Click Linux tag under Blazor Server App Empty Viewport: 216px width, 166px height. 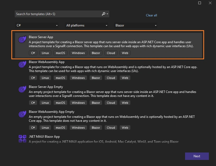coord(45,103)
